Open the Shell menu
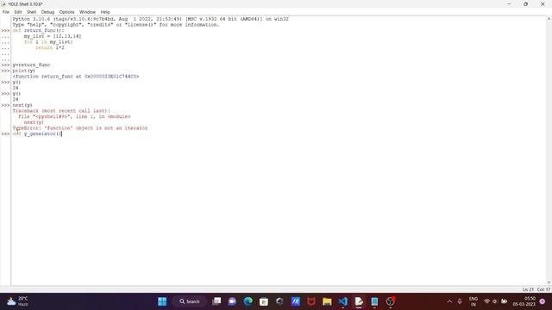This screenshot has width=552, height=310. [31, 12]
